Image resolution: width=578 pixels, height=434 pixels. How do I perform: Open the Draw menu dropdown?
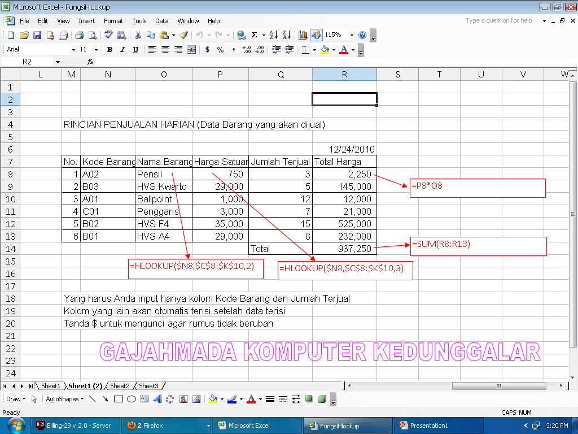[x=15, y=399]
